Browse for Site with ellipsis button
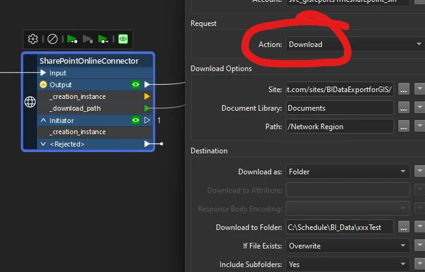The height and width of the screenshot is (272, 425). click(404, 89)
